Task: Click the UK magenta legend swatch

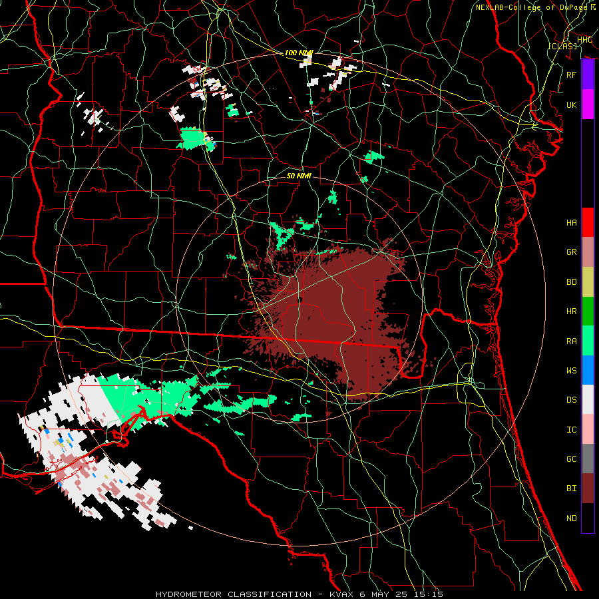Action: 588,104
